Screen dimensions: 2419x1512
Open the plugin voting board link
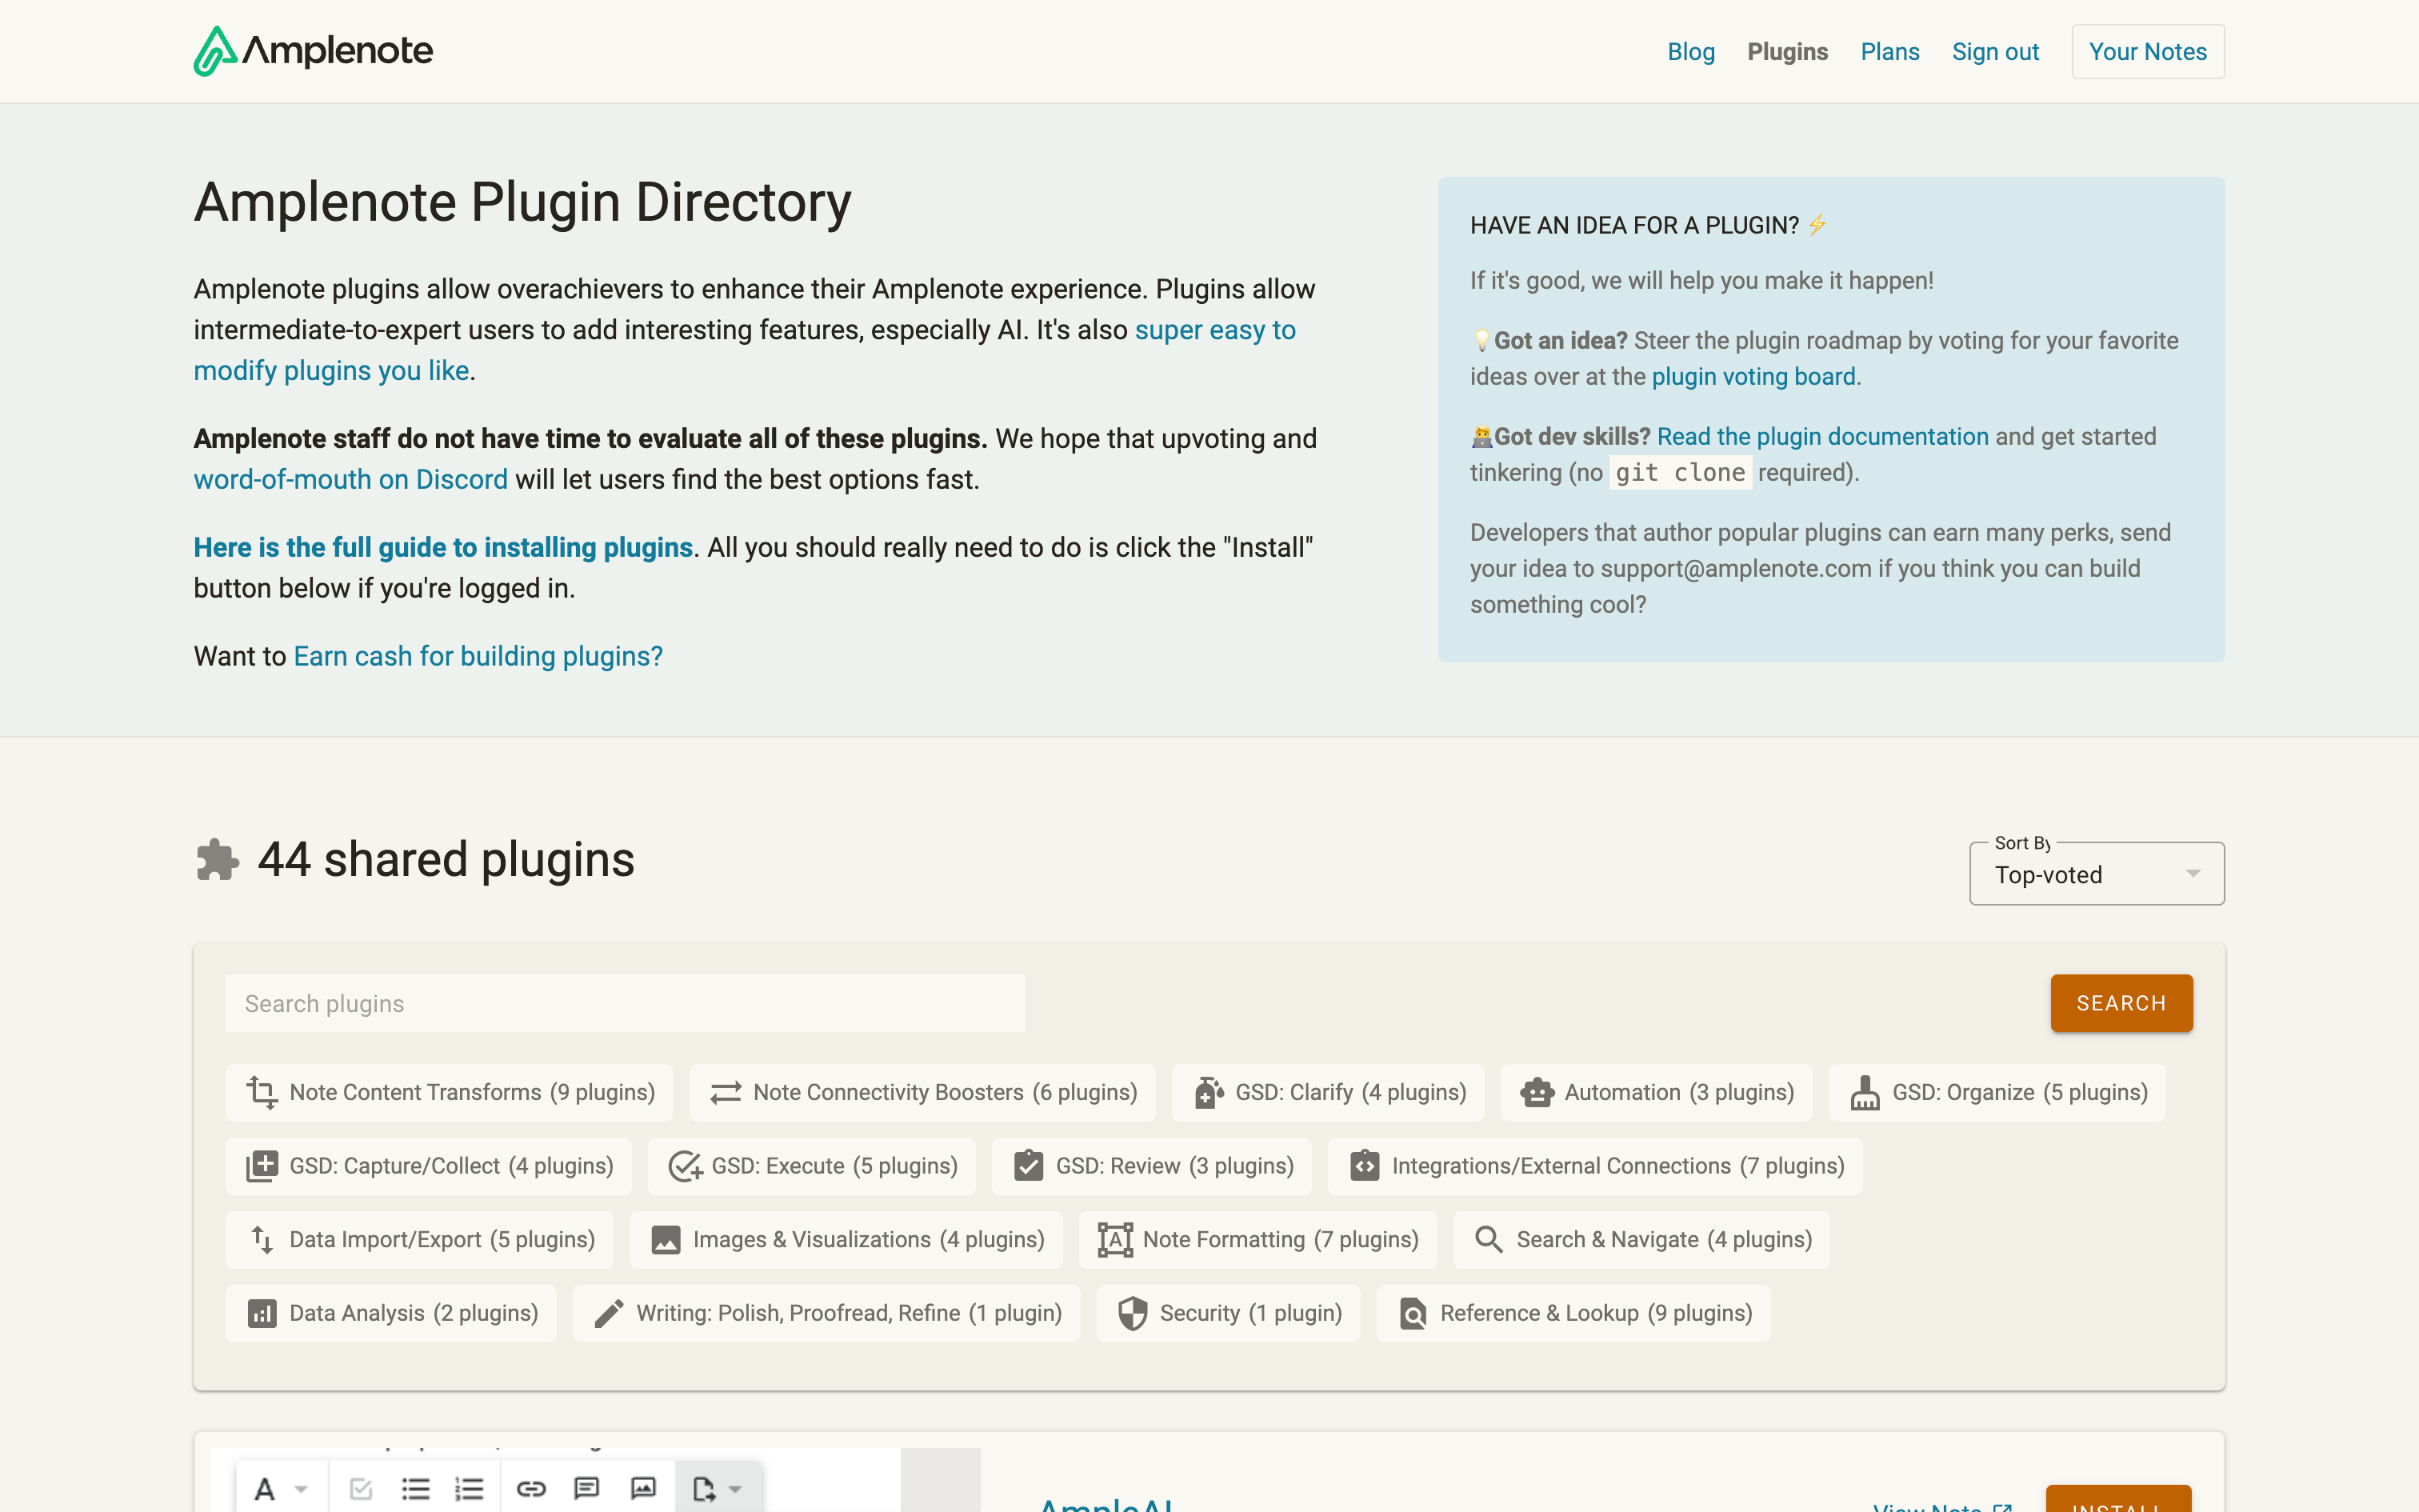(x=1753, y=376)
